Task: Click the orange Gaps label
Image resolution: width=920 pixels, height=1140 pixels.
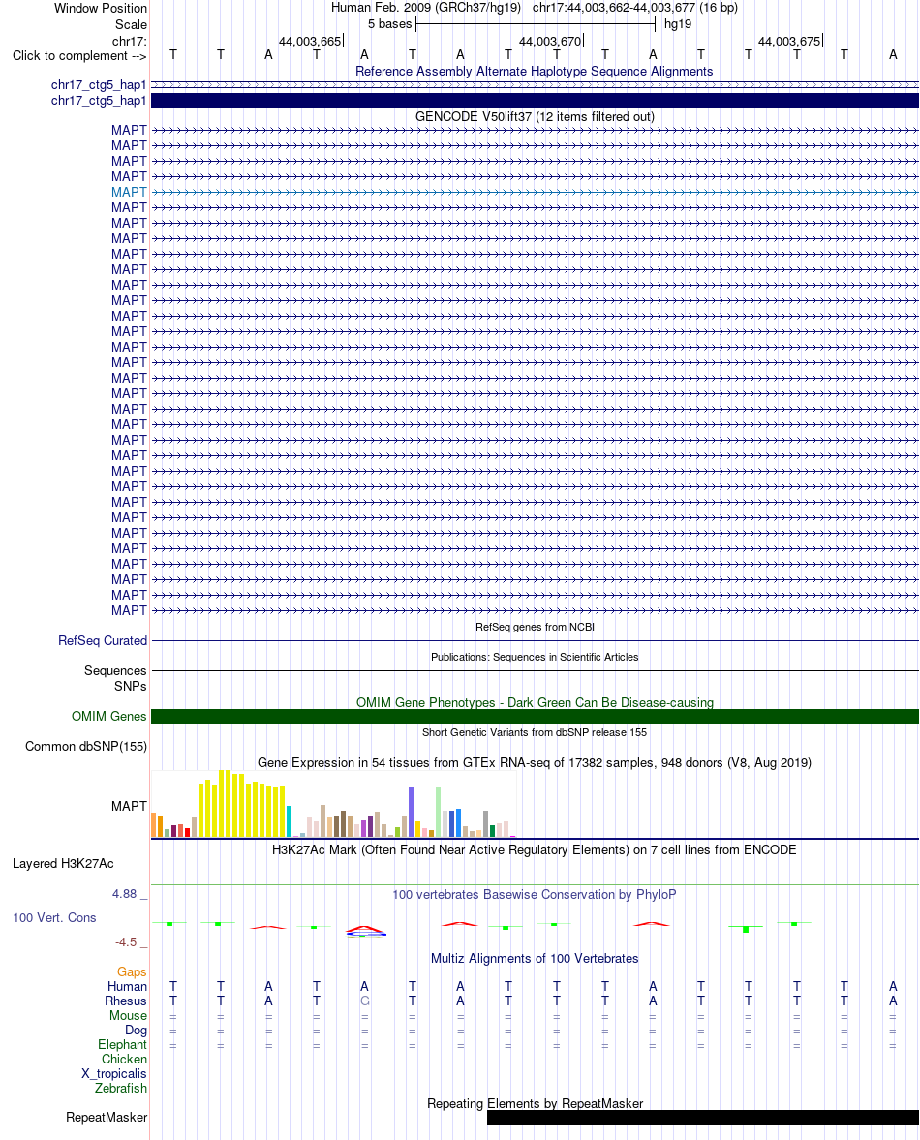Action: pos(132,972)
